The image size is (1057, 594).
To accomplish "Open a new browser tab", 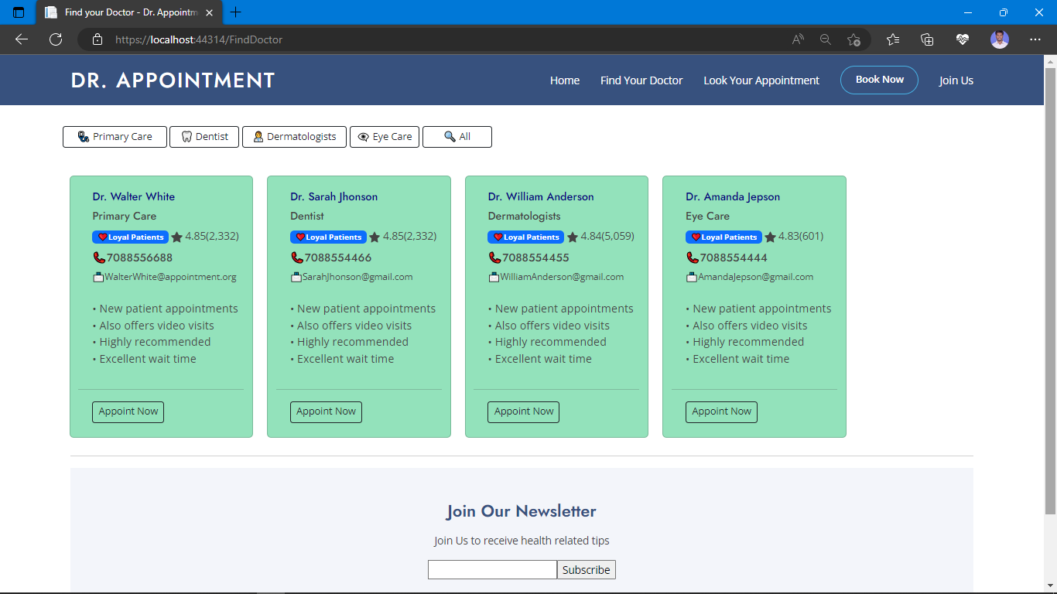I will pos(236,12).
